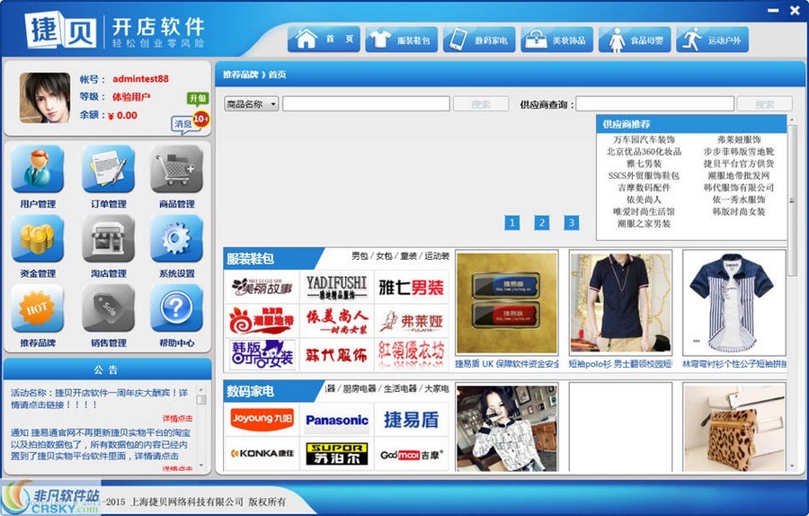Select 男包 subcategory link

coord(360,256)
